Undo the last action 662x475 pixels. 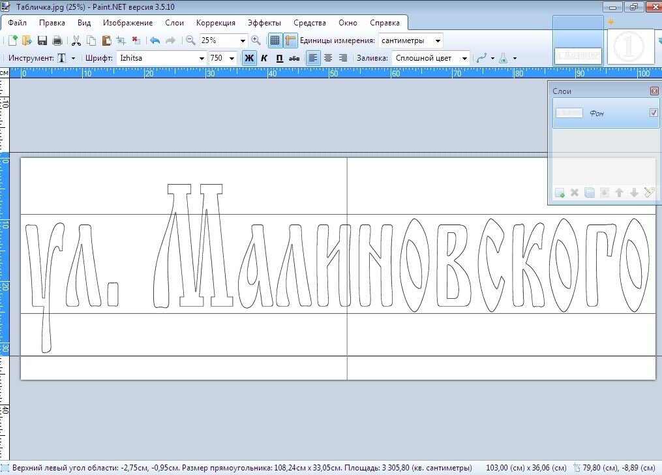(155, 40)
